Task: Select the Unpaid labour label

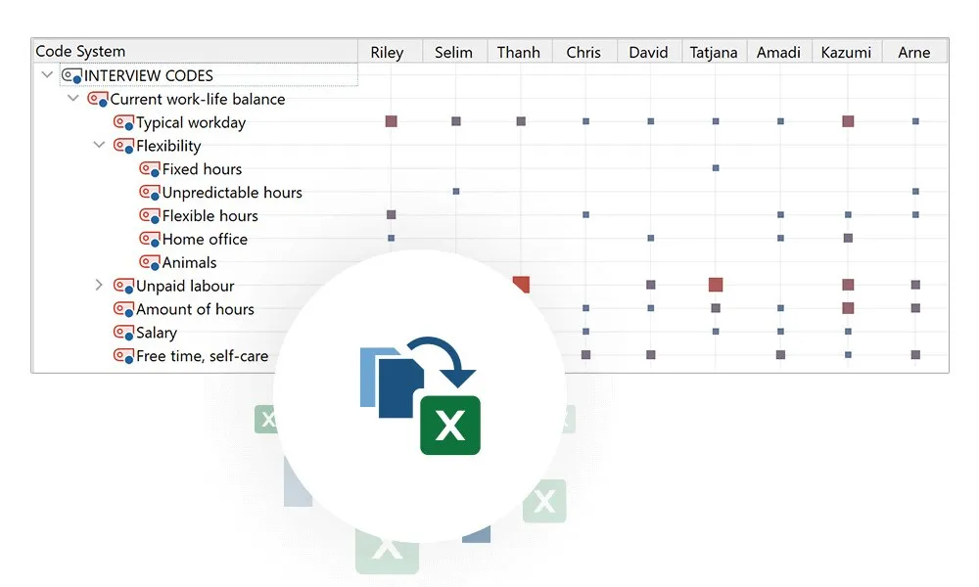Action: coord(185,287)
